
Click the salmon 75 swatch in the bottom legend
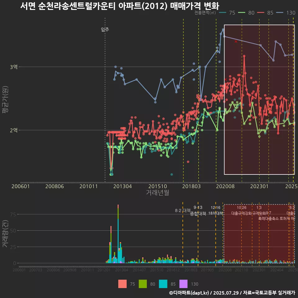coord(122,284)
